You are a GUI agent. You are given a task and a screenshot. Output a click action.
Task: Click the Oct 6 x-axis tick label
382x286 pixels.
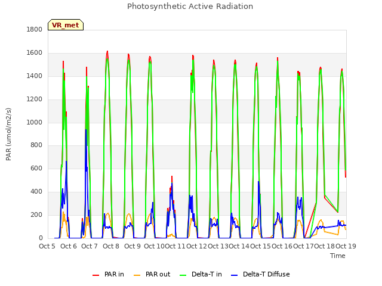[x=69, y=246]
